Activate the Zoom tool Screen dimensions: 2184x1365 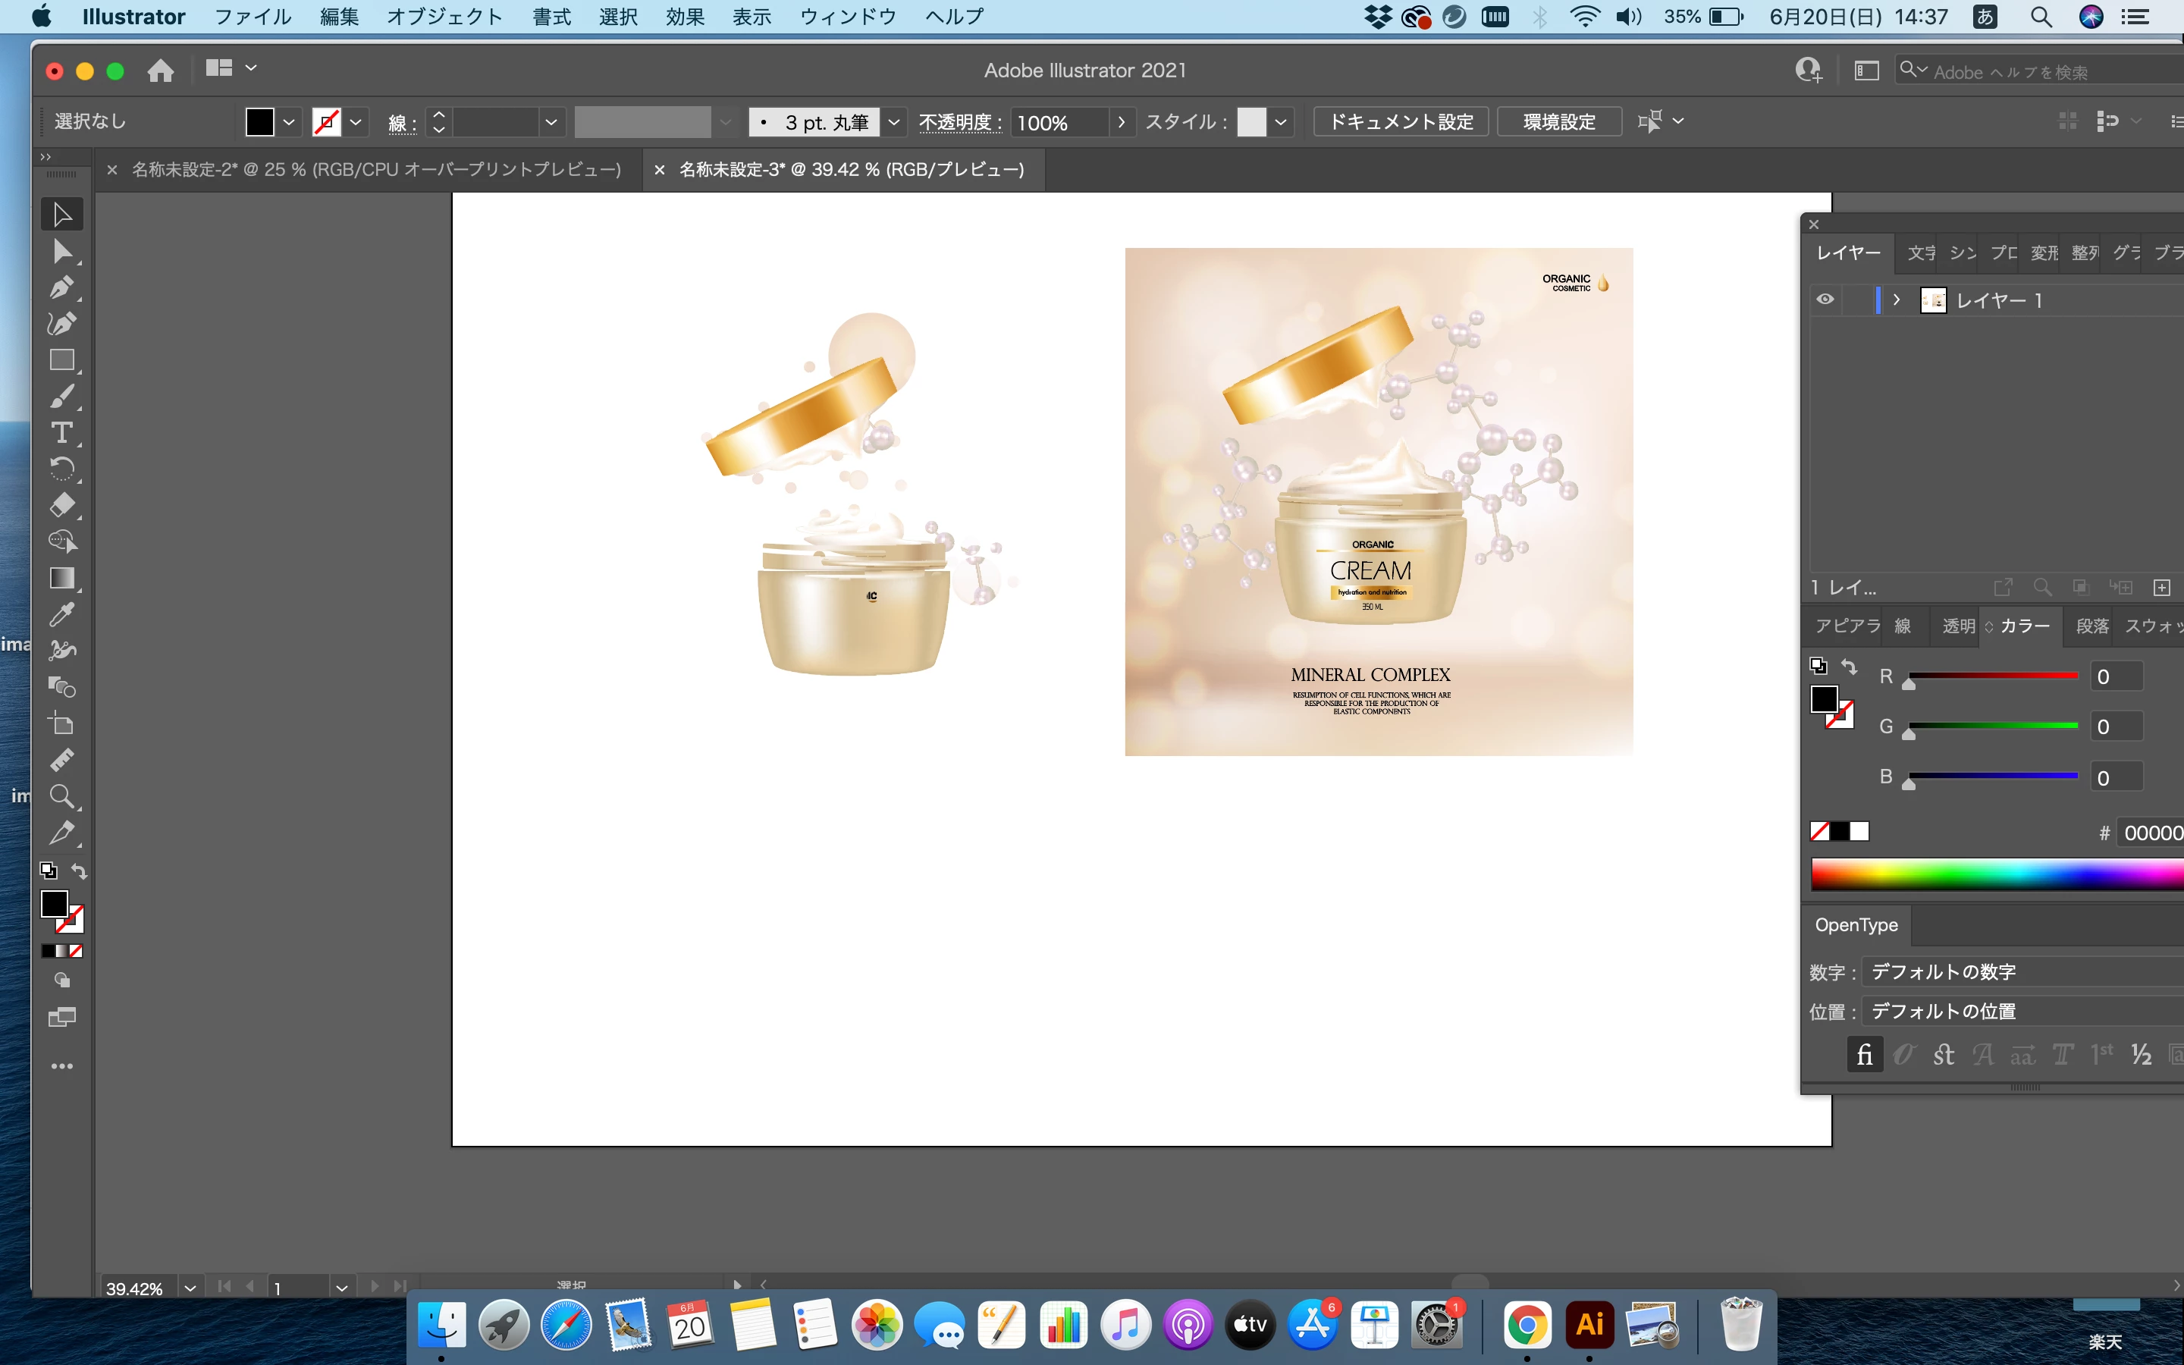[61, 796]
